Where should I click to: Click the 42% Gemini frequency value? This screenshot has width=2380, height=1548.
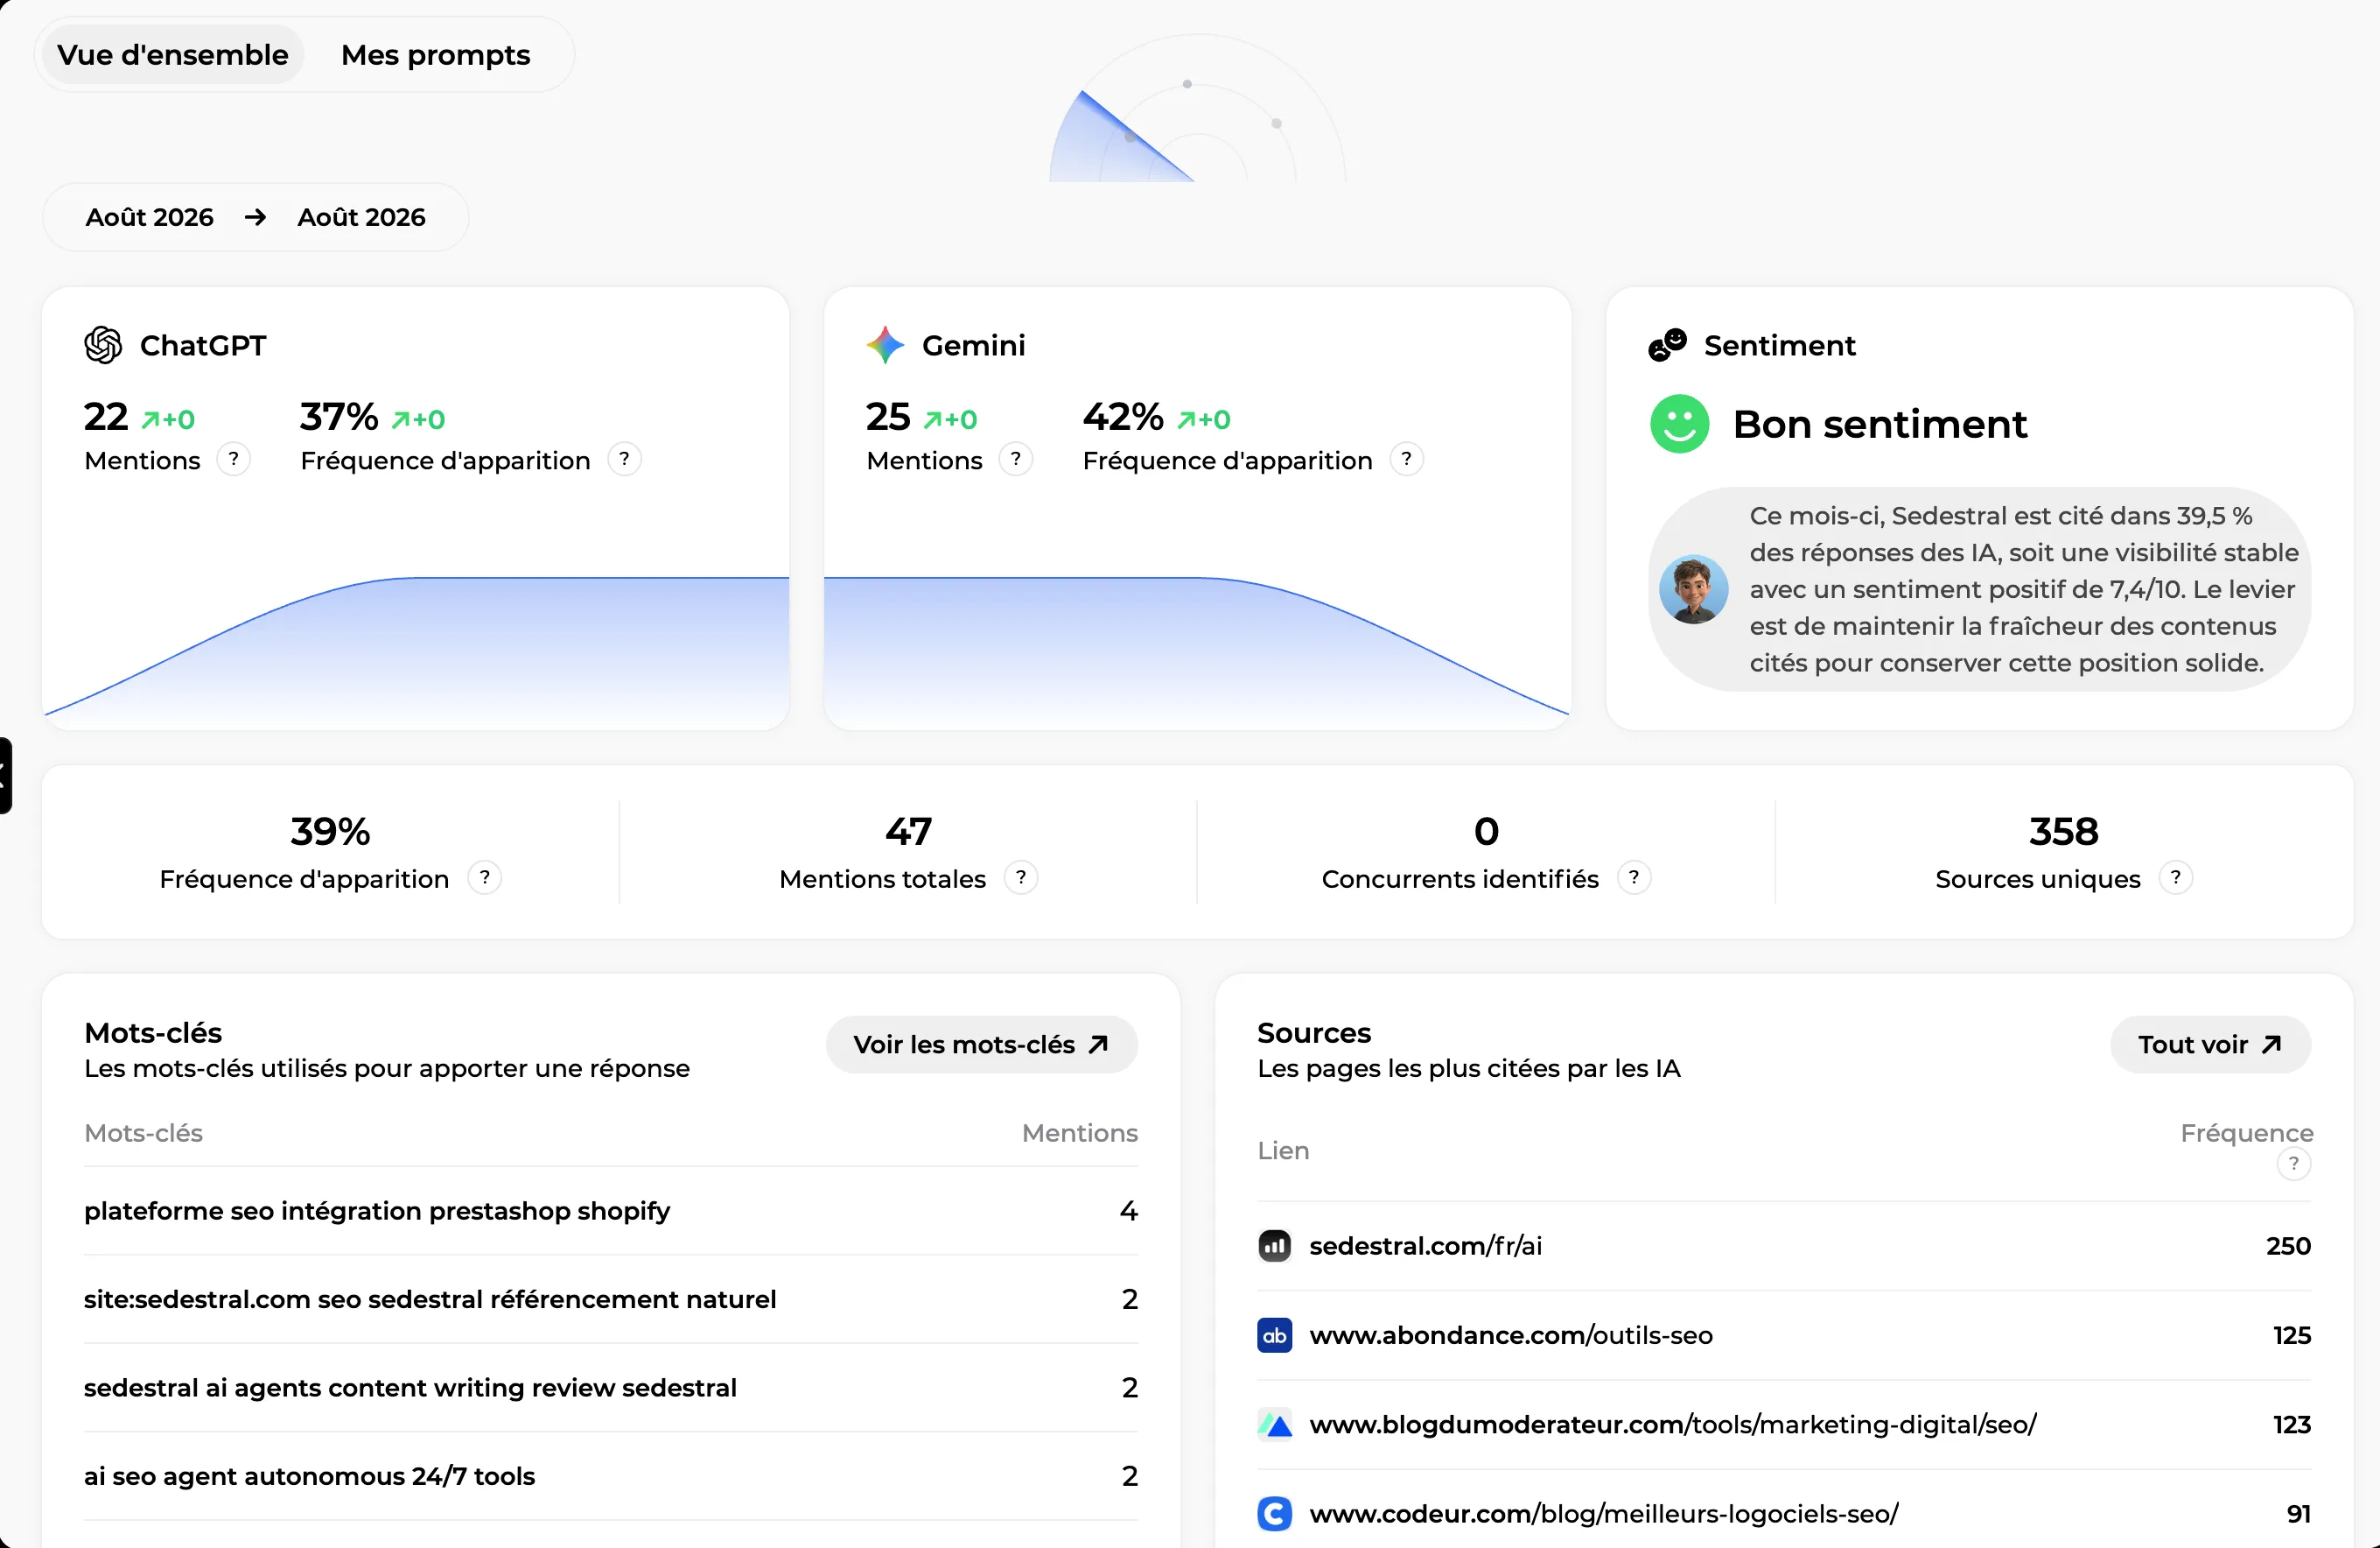1123,416
